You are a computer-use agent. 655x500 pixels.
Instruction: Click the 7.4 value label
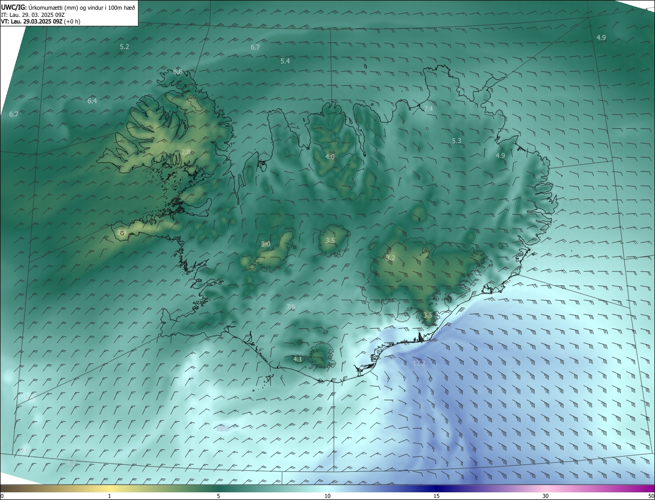point(428,108)
